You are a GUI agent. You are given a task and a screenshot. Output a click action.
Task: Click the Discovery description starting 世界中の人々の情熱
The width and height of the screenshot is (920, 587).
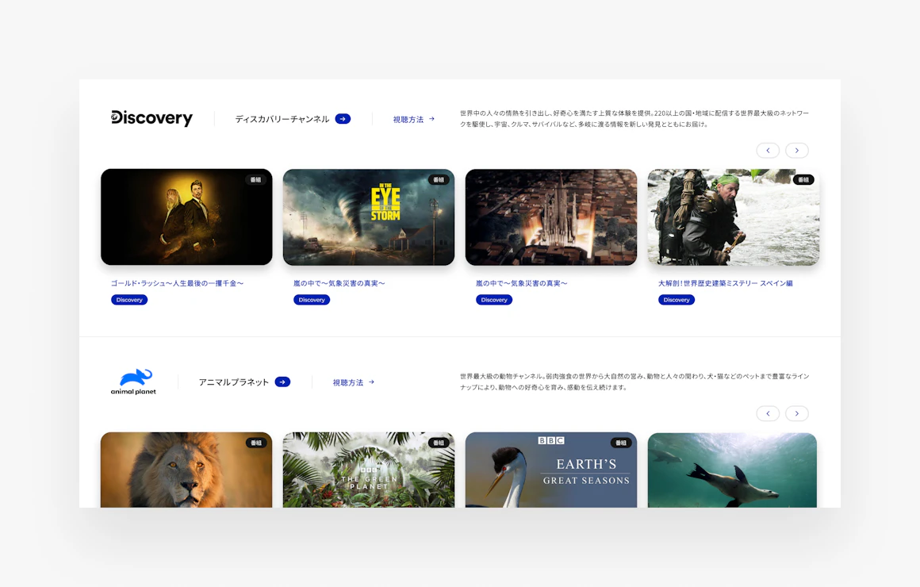coord(634,118)
